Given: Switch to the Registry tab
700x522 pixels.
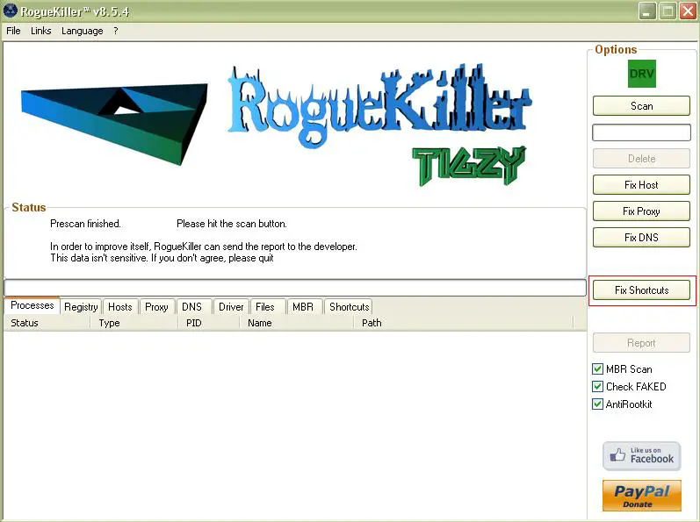Looking at the screenshot, I should coord(81,307).
